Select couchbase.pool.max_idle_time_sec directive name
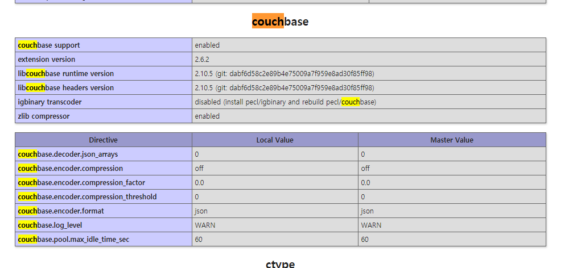 coord(73,240)
